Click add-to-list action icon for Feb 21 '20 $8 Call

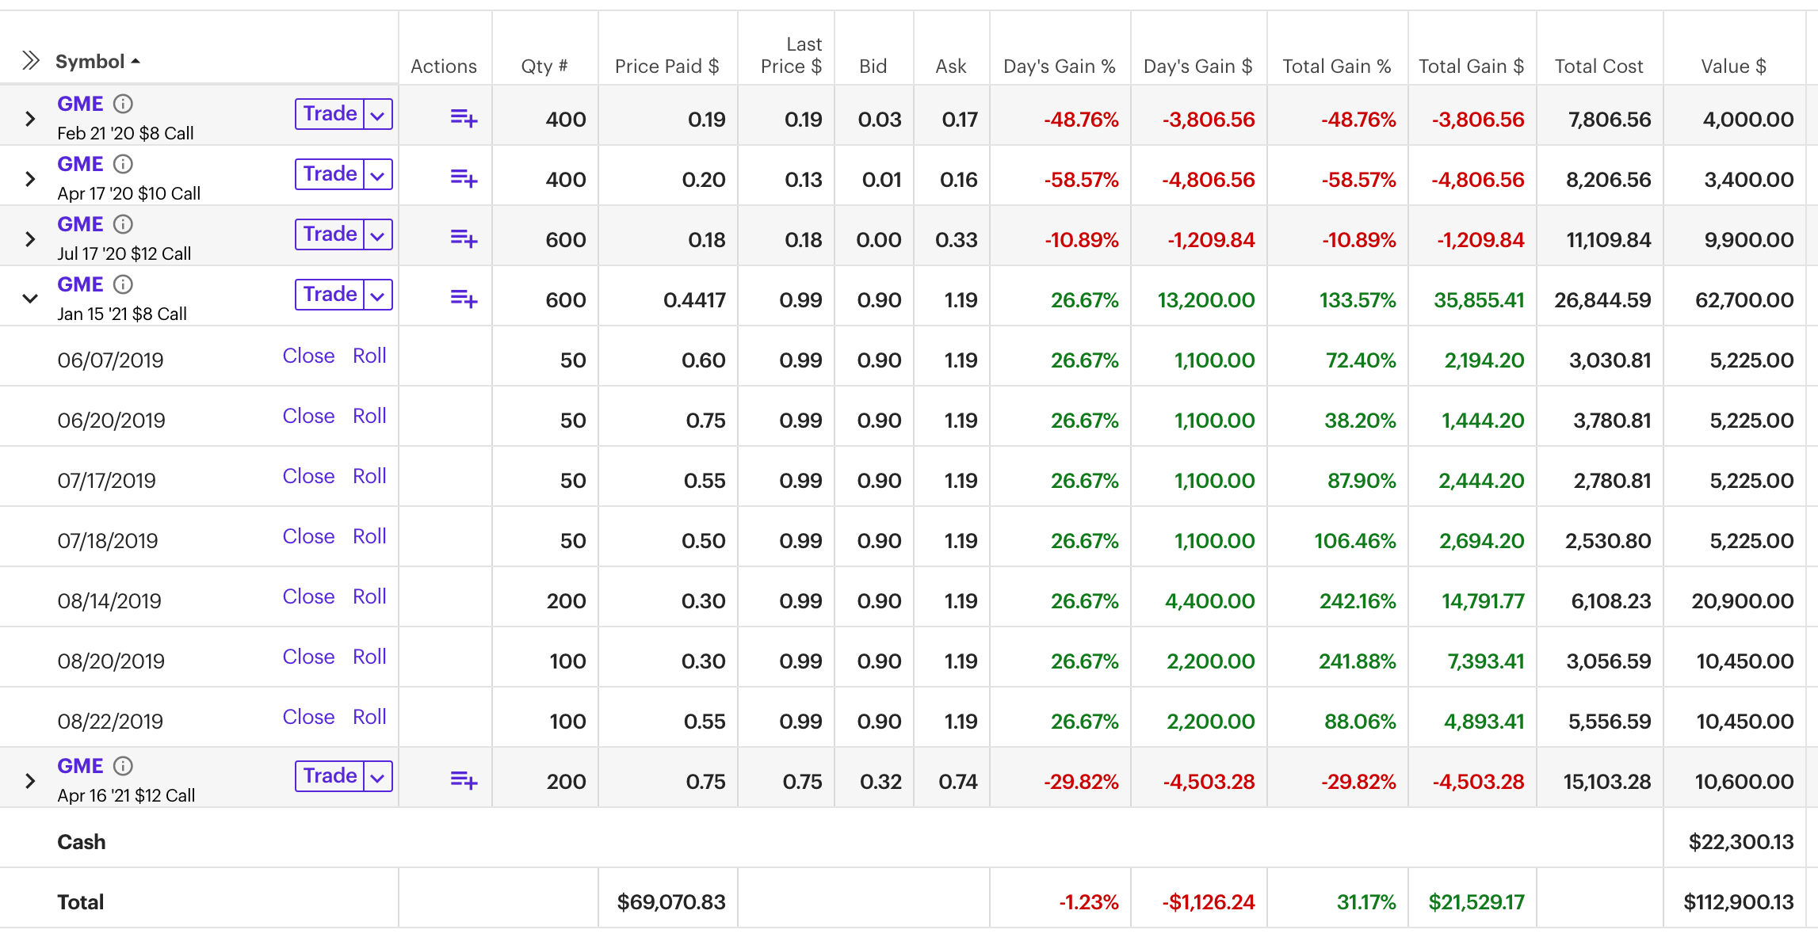(x=464, y=119)
